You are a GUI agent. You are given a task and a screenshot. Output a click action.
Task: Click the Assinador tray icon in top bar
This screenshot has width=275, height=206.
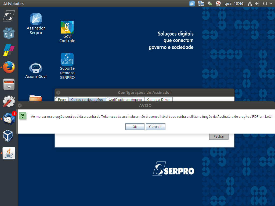click(x=192, y=3)
